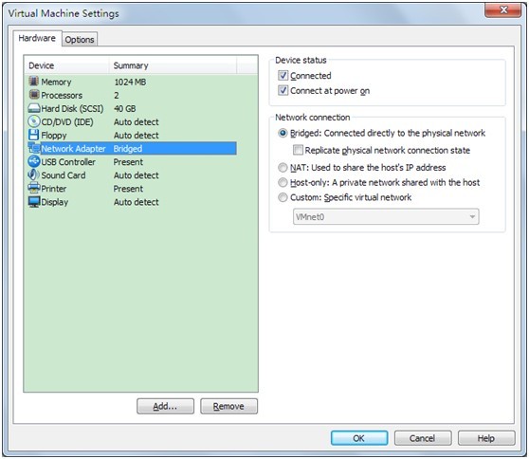Click the CD/DVD (IDE) disc icon
The image size is (529, 459).
[x=34, y=121]
